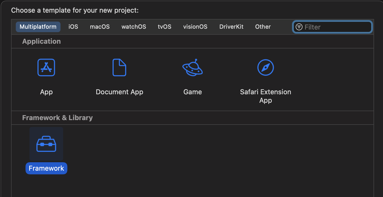Click the Game template label
This screenshot has width=383, height=197.
tap(193, 92)
